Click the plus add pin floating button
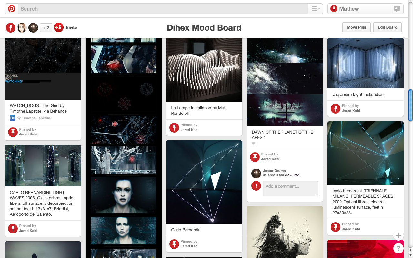The width and height of the screenshot is (413, 258). 398,235
